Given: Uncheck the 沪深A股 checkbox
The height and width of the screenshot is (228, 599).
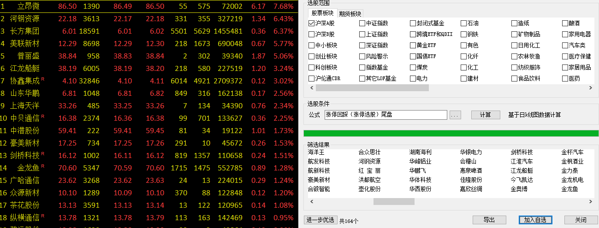Looking at the screenshot, I should tap(312, 23).
